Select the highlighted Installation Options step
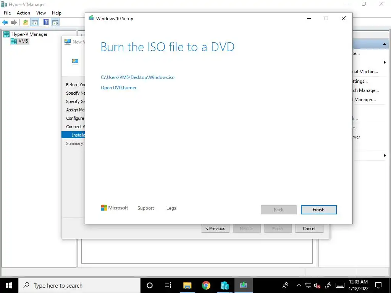This screenshot has width=391, height=293. tap(73, 135)
